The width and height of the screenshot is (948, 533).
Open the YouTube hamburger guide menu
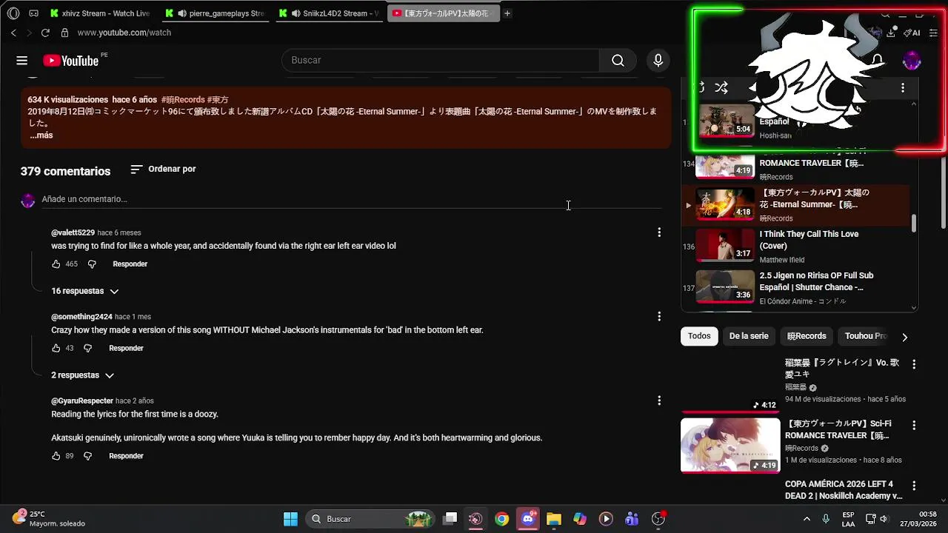[21, 61]
